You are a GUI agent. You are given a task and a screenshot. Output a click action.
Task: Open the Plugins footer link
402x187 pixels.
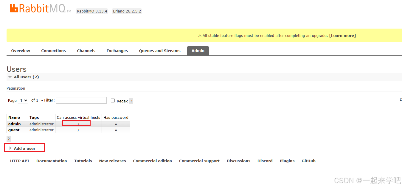pyautogui.click(x=287, y=161)
